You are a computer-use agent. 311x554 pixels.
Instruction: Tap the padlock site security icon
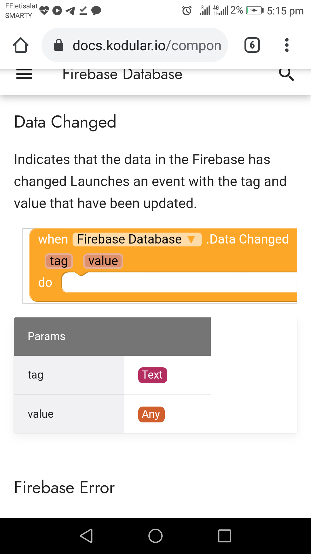coord(59,45)
